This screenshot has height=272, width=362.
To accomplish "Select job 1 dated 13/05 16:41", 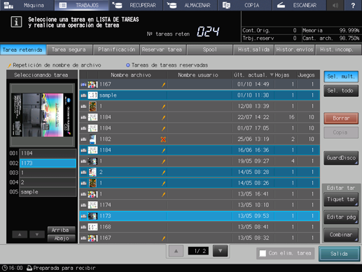I will pyautogui.click(x=200, y=194).
